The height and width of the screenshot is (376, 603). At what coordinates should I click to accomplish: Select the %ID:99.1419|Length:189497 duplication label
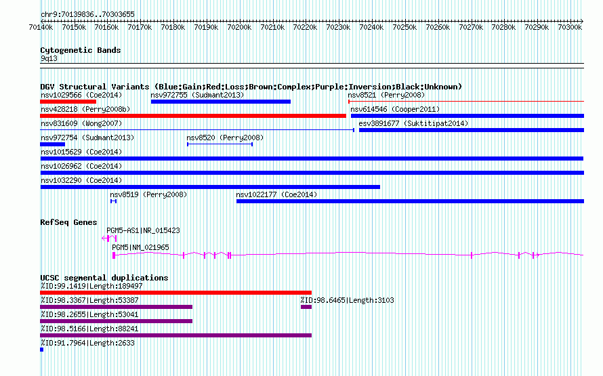pyautogui.click(x=91, y=286)
